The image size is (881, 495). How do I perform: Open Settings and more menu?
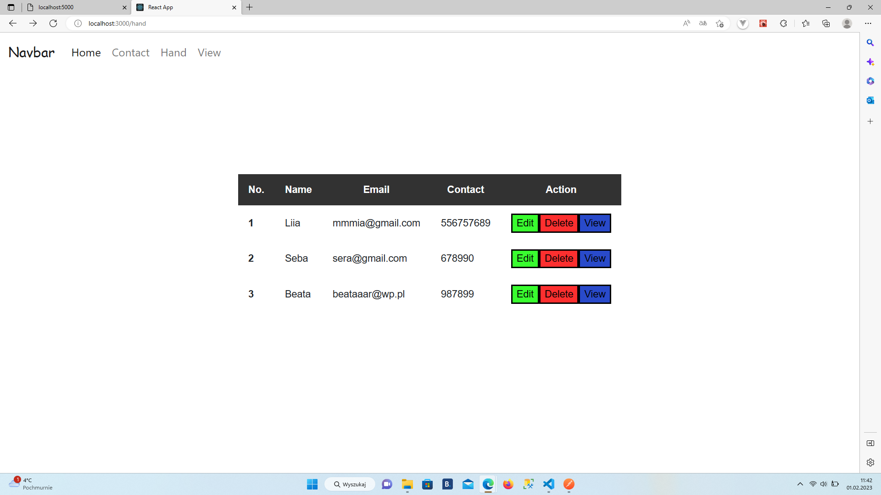click(869, 23)
